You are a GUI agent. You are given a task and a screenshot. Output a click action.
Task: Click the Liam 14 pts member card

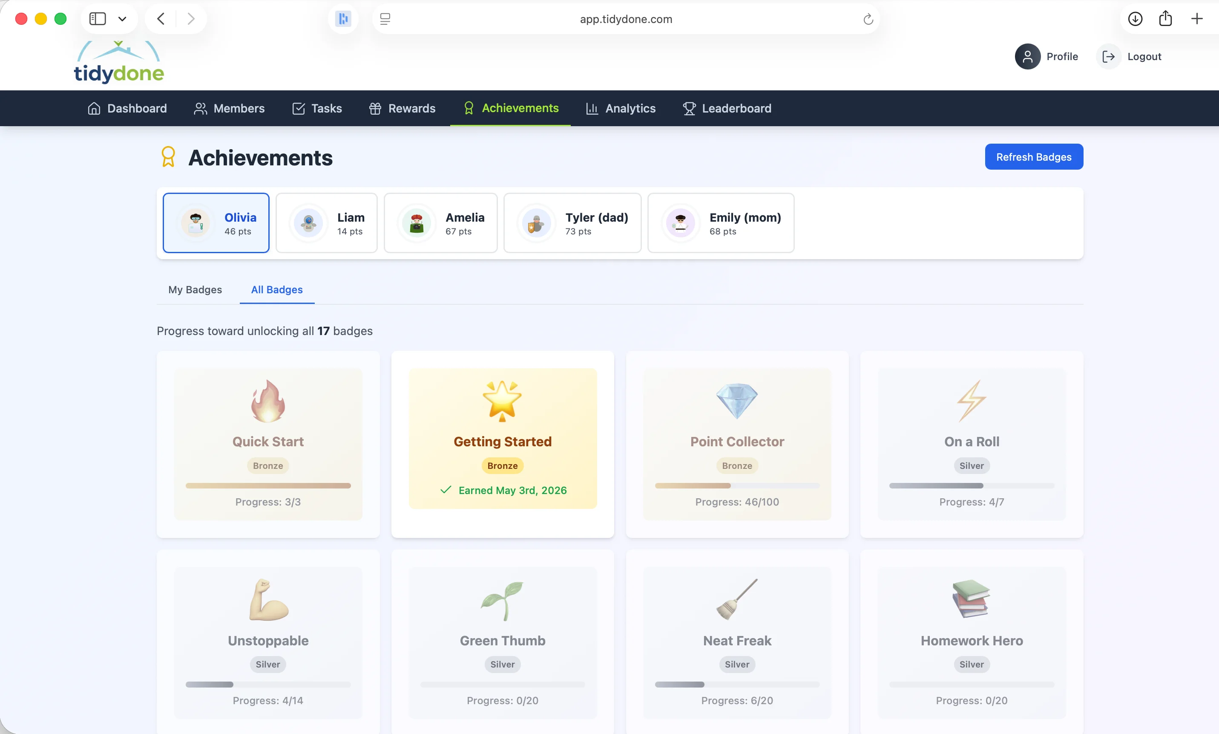327,223
